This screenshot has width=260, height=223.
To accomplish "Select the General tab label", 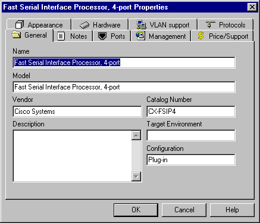I will click(36, 35).
